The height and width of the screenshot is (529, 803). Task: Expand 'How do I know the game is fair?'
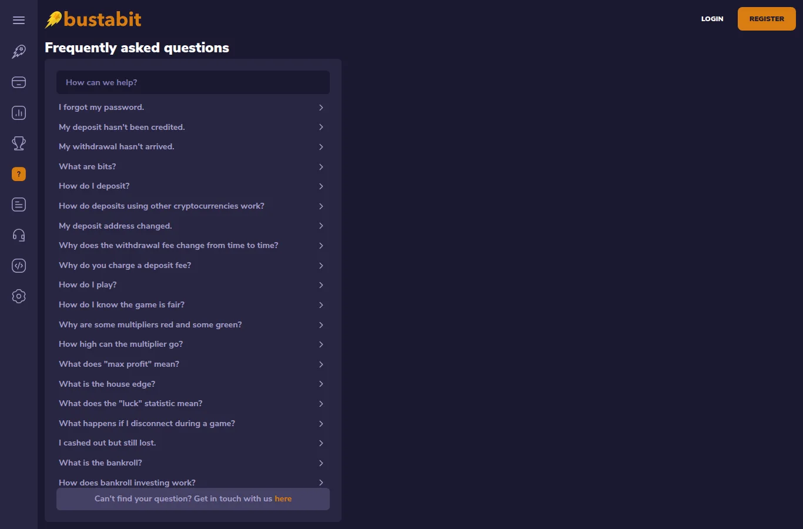click(193, 305)
